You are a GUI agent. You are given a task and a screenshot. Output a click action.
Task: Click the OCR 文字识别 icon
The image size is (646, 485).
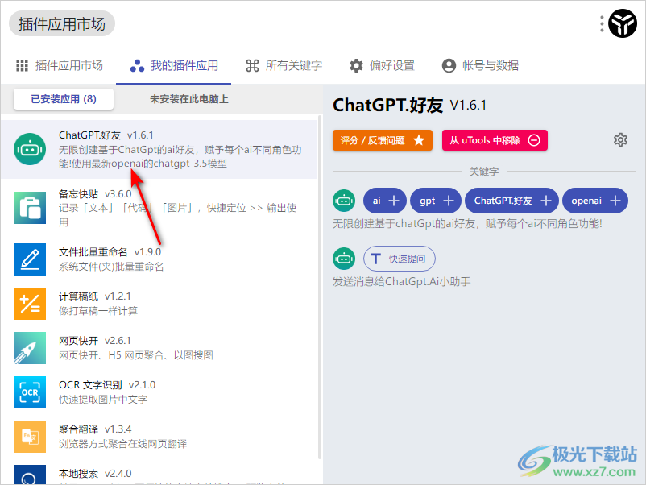[30, 392]
